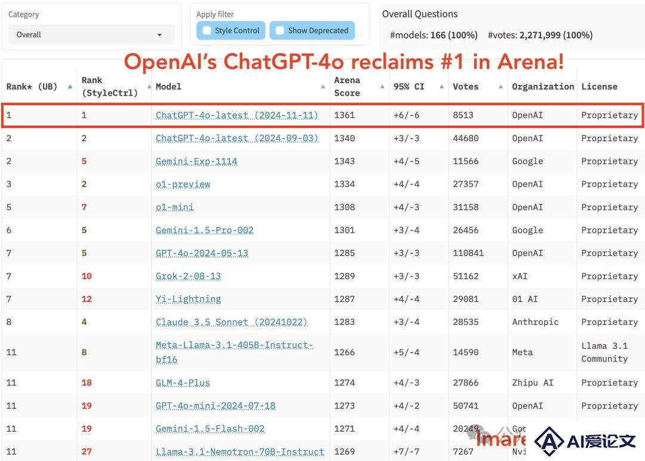Open the GPT-4o-mini-2024-07-18 model link

pyautogui.click(x=216, y=406)
